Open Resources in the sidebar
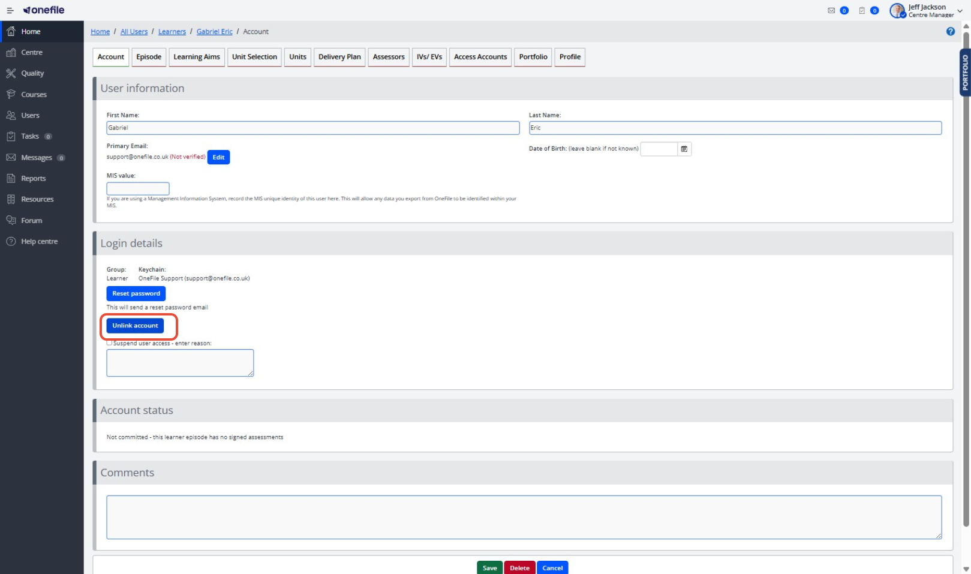971x574 pixels. tap(42, 199)
